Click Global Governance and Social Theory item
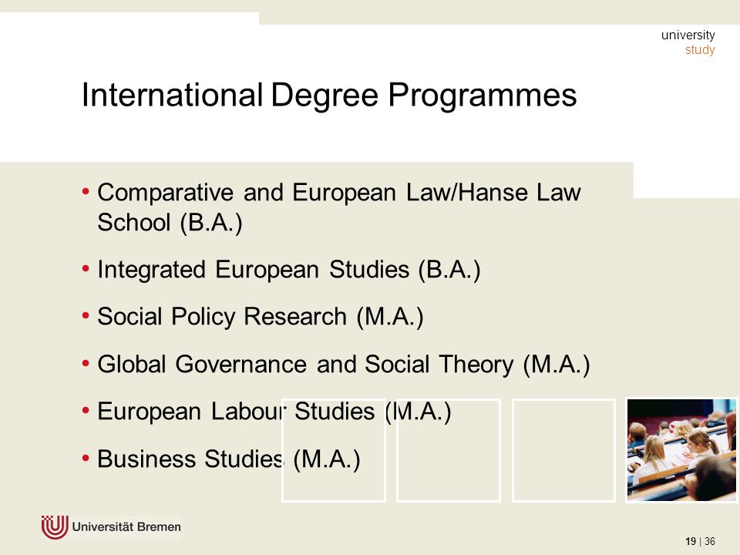 344,365
